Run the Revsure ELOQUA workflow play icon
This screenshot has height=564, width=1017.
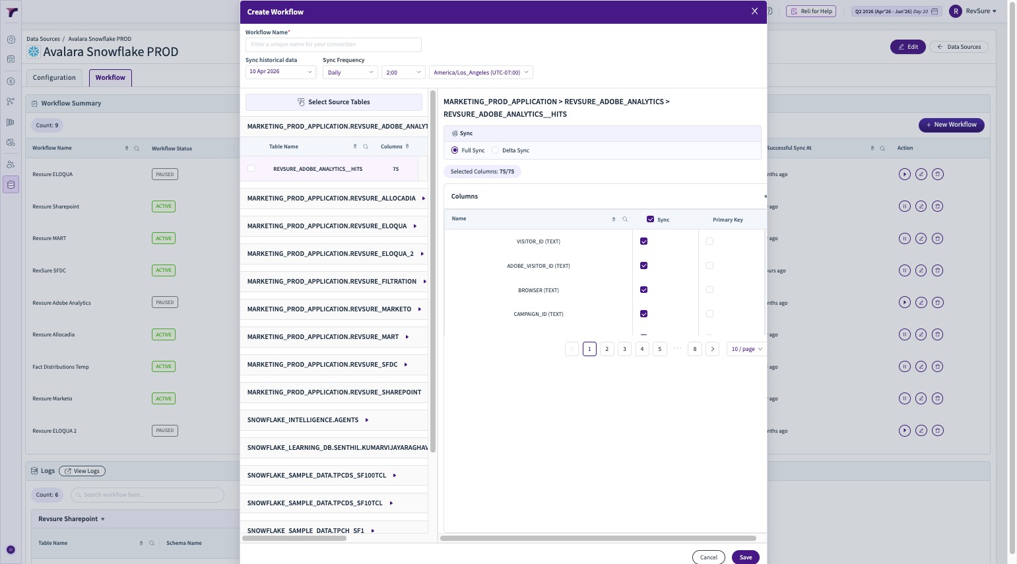[904, 174]
